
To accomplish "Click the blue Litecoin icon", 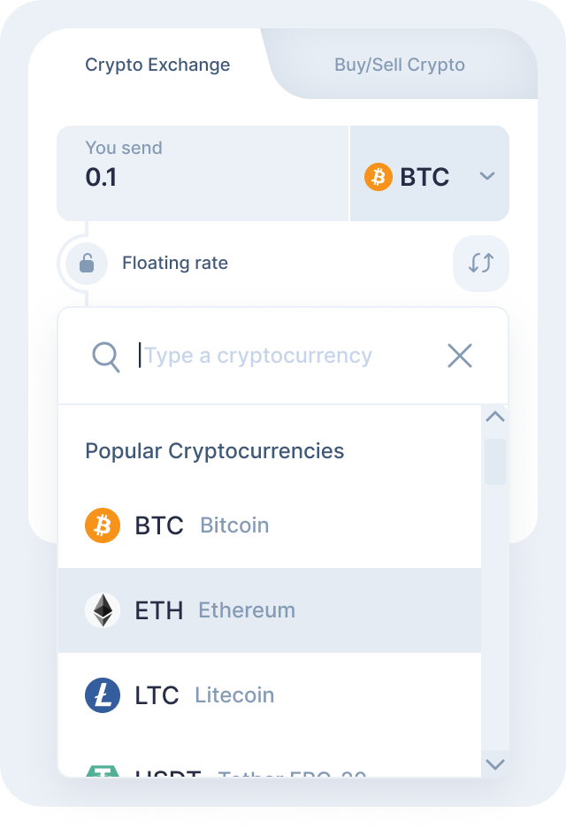I will coord(103,695).
